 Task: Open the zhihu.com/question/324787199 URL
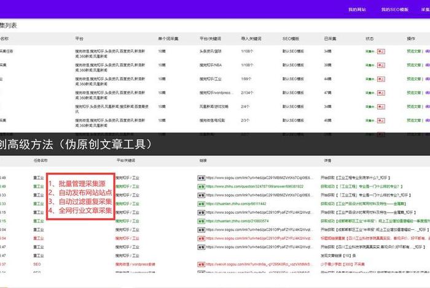[254, 186]
